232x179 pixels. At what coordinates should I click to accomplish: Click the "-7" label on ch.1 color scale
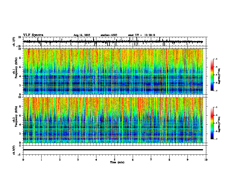tap(216, 91)
